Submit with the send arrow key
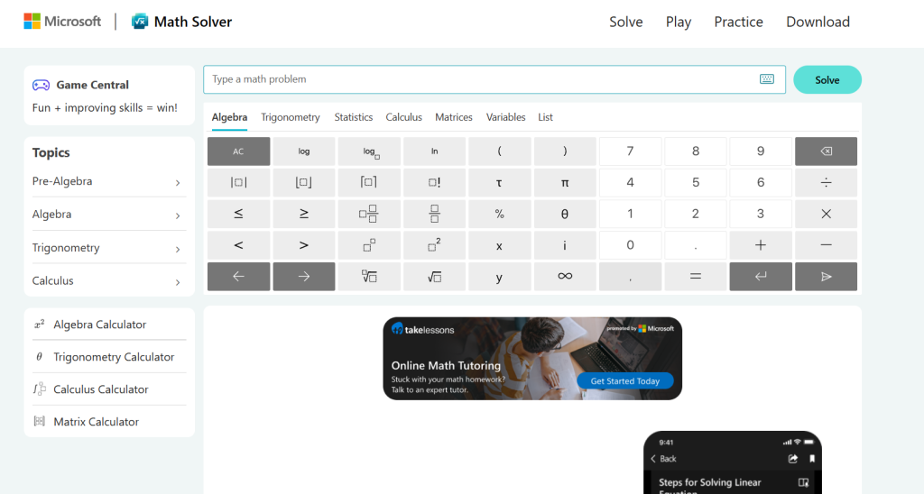Screen dimensions: 924x494 pos(827,276)
